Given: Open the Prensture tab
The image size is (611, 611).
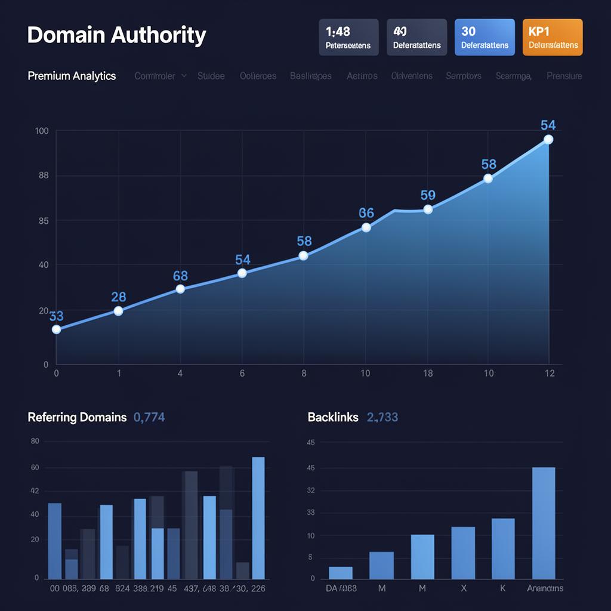Looking at the screenshot, I should tap(564, 76).
